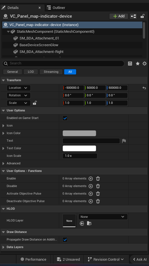The height and width of the screenshot is (266, 149).
Task: Select the LOD filter tab
Action: pos(31,72)
